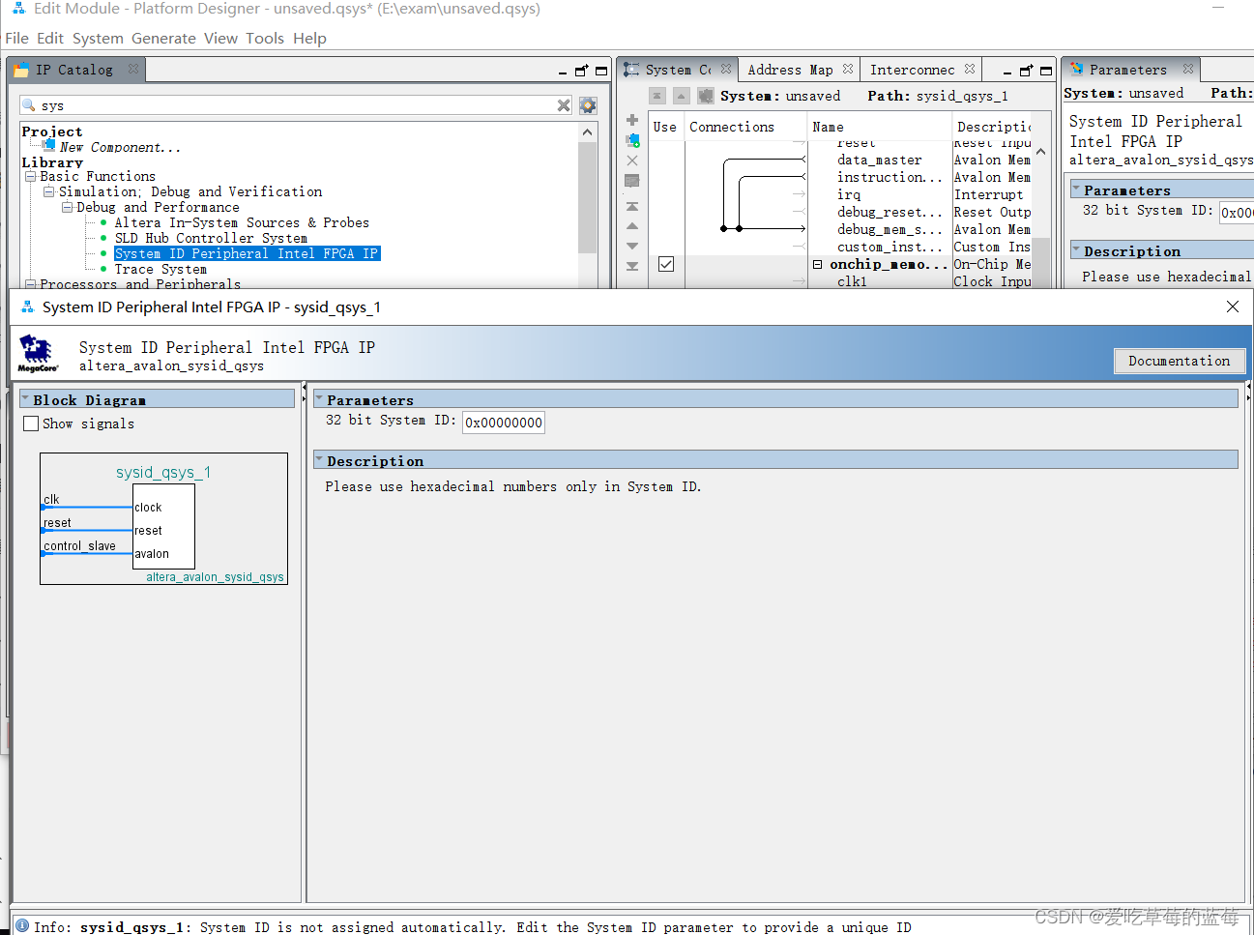Viewport: 1254px width, 935px height.
Task: Click the IP Catalog search field
Action: click(297, 105)
